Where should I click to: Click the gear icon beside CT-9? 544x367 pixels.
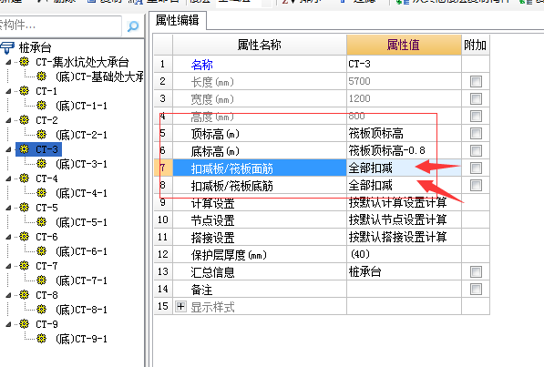(x=24, y=324)
